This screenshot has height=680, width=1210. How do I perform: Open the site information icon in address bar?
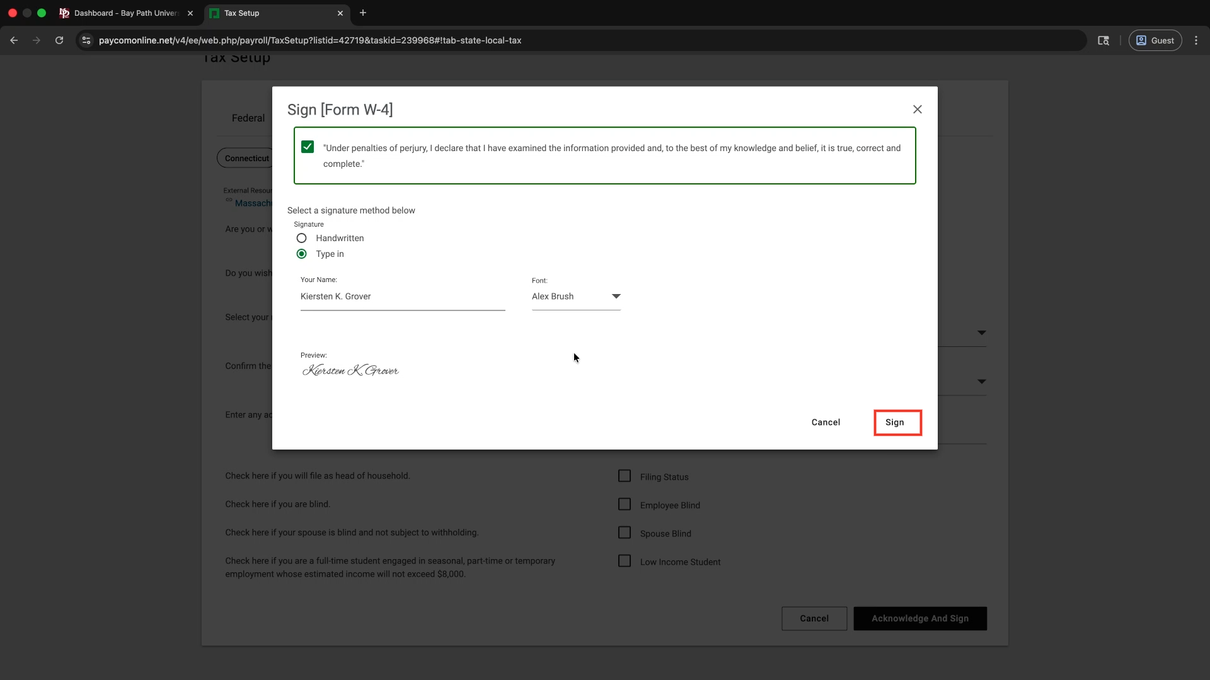[x=86, y=40]
